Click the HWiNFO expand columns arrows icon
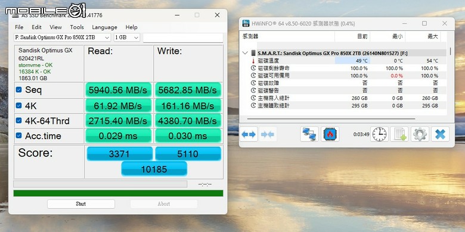This screenshot has height=232, width=465. coord(249,134)
